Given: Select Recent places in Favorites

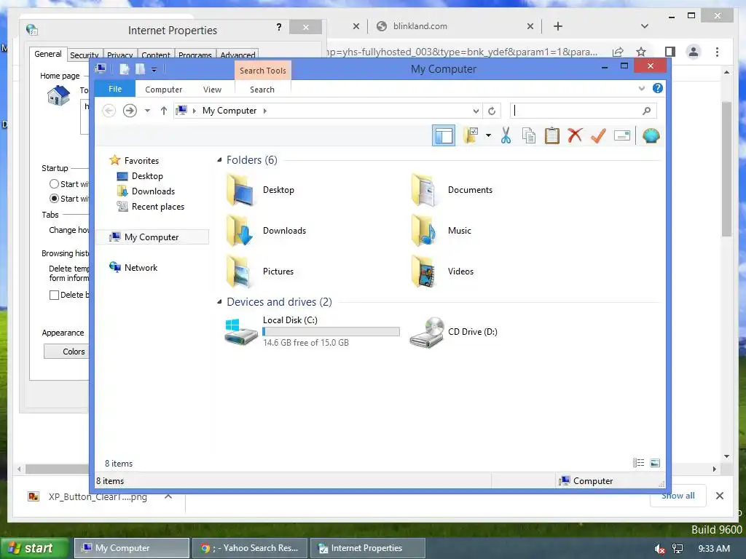Looking at the screenshot, I should pos(158,206).
